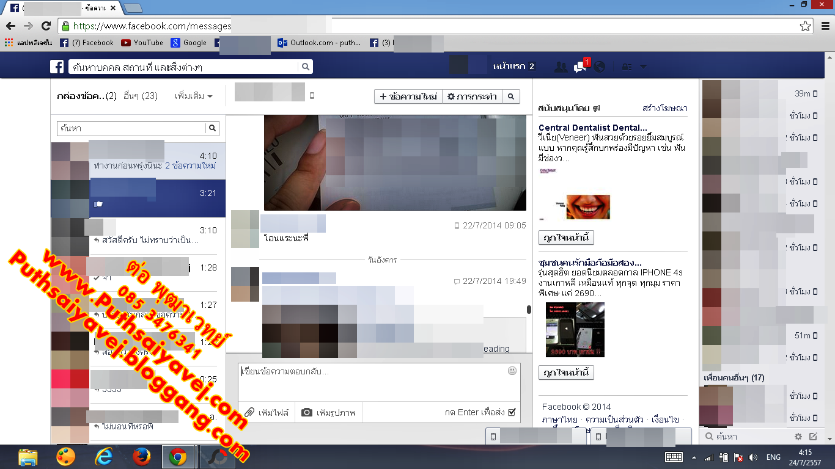The width and height of the screenshot is (835, 469).
Task: Click the ค้นหา field above conversation list
Action: click(x=131, y=128)
